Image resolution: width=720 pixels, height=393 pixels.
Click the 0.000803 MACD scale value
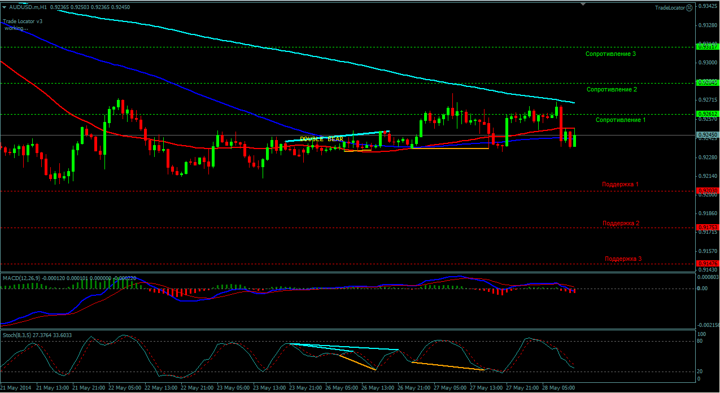(708, 277)
